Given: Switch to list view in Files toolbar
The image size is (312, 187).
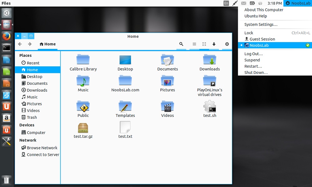Looking at the screenshot, I should point(194,44).
